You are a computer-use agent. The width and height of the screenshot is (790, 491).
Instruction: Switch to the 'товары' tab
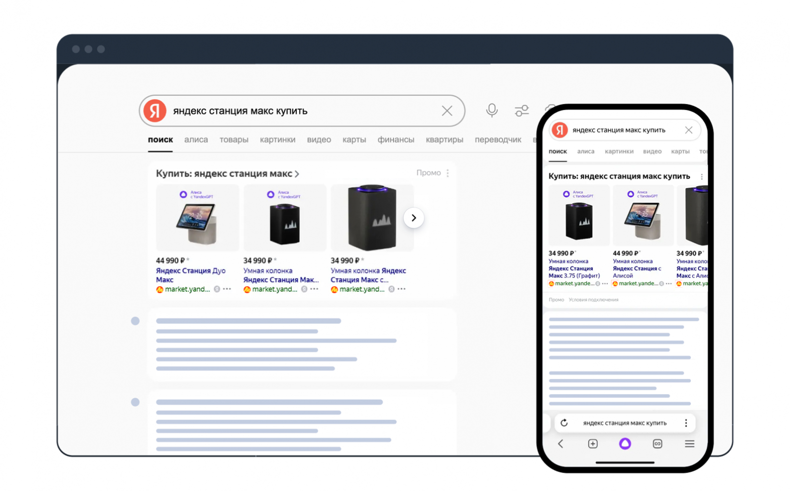tap(234, 140)
